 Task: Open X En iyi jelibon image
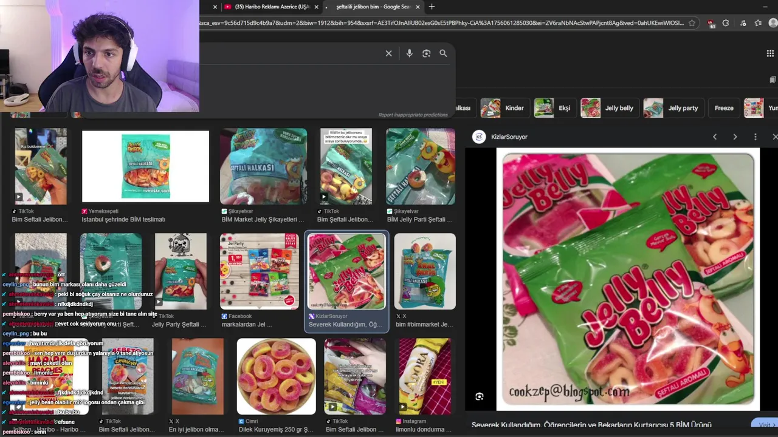pos(198,376)
